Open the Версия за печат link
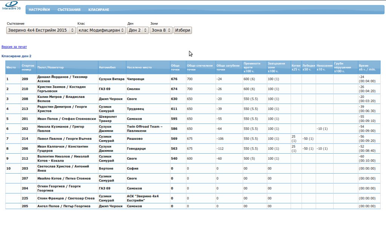 pyautogui.click(x=14, y=47)
